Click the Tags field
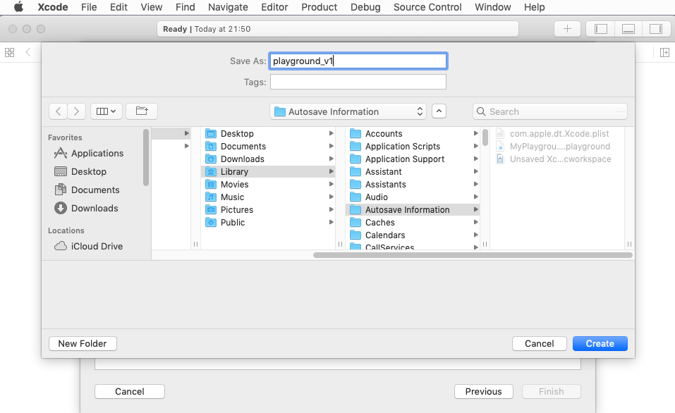This screenshot has width=675, height=413. [358, 82]
